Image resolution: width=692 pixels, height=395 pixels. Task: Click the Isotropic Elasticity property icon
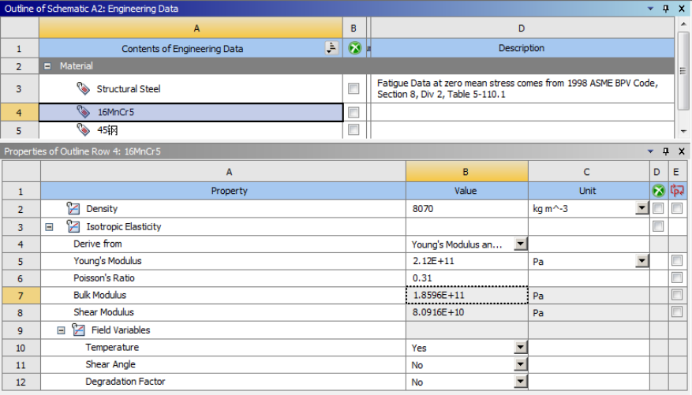[x=73, y=226]
